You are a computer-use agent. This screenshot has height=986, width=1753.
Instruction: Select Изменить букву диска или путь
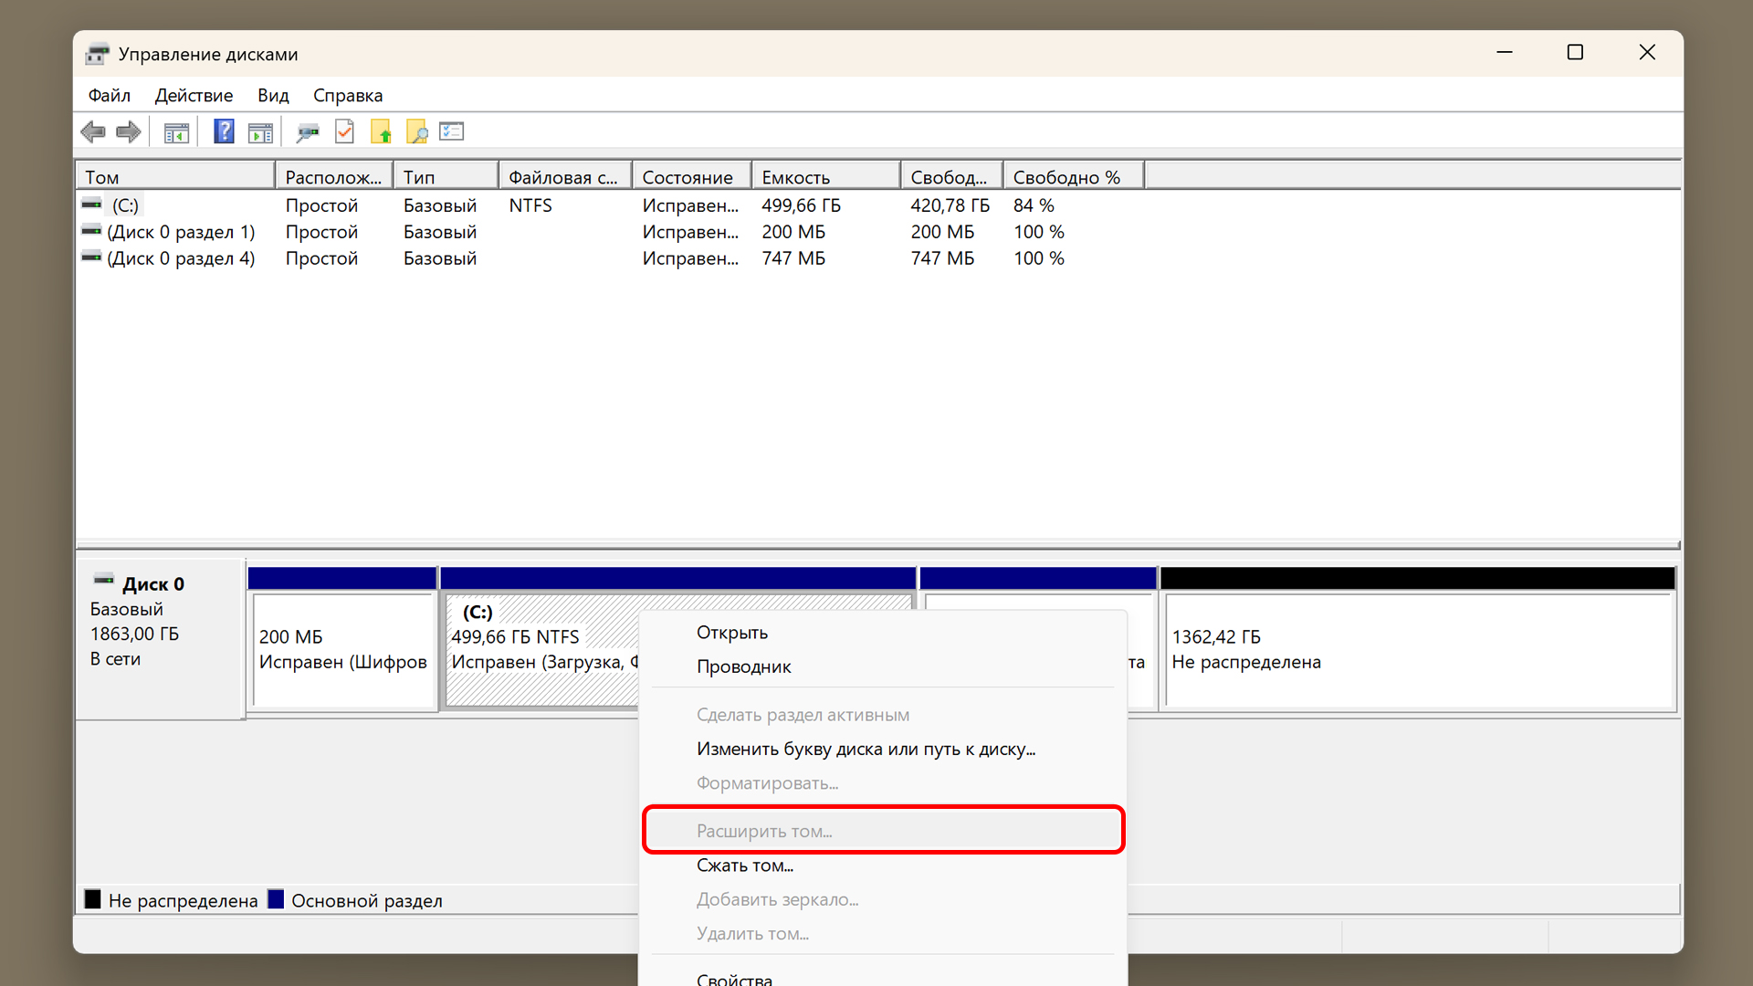pyautogui.click(x=866, y=749)
